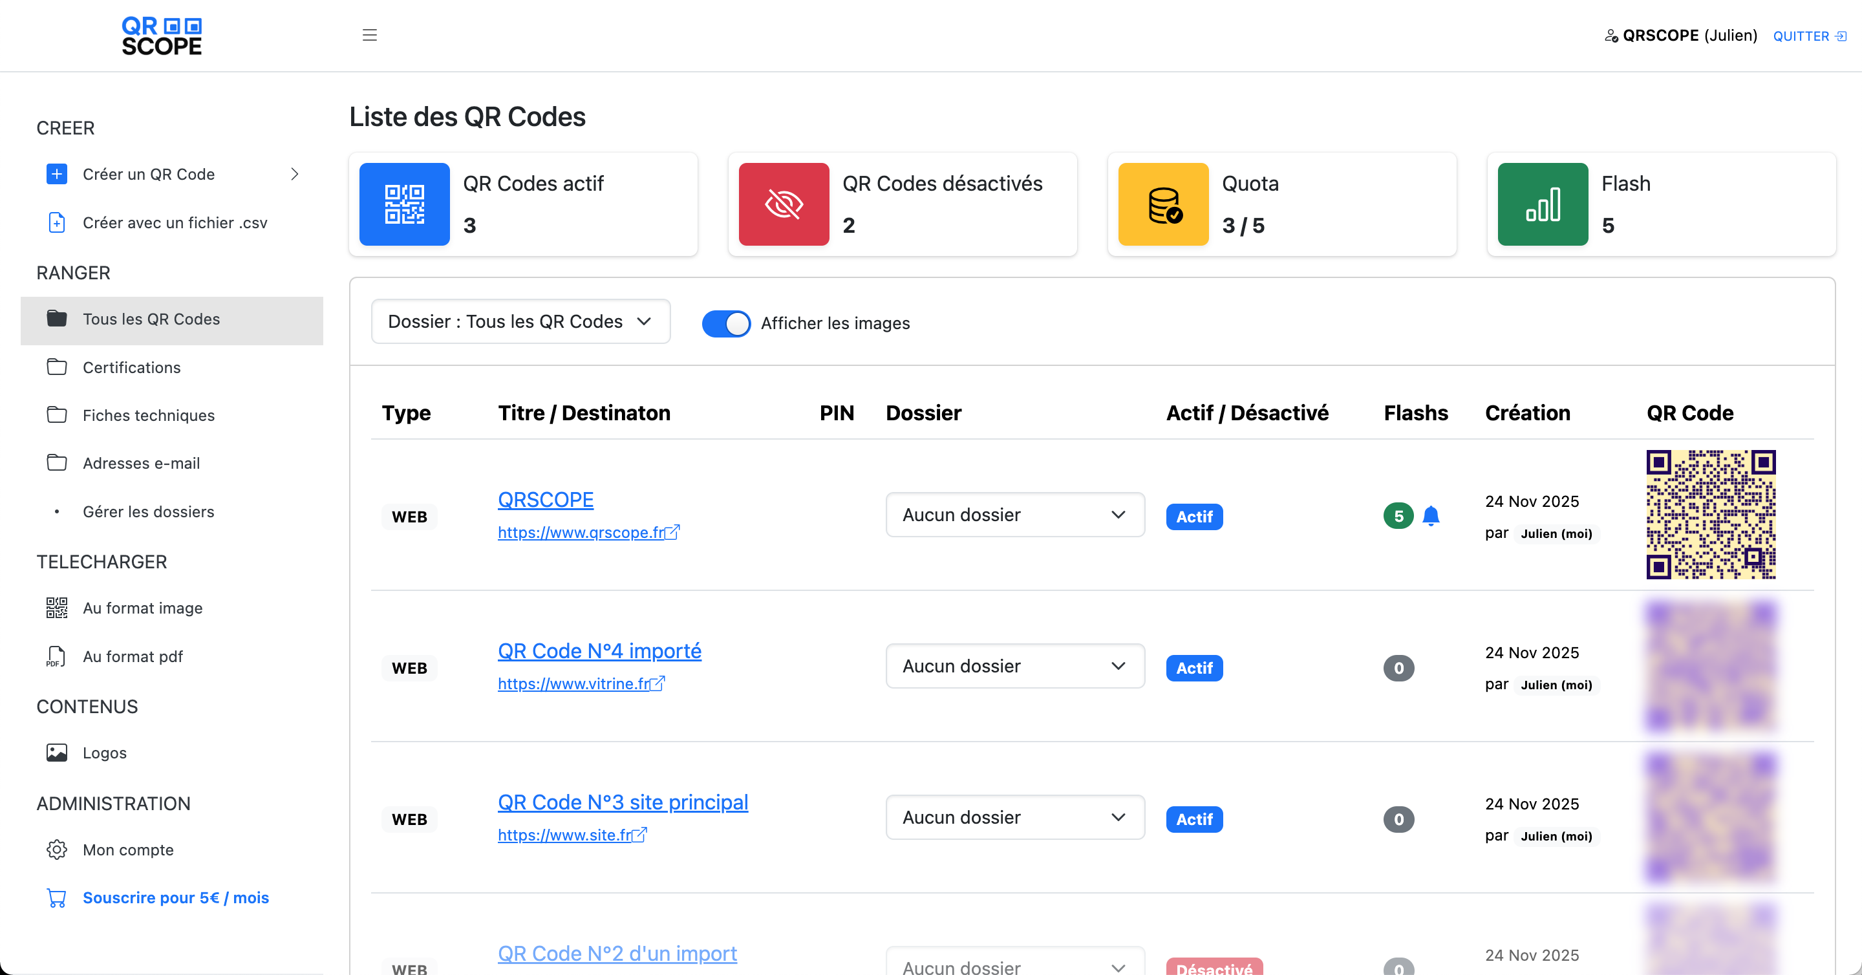
Task: Open 'Mon compte' settings
Action: [128, 849]
